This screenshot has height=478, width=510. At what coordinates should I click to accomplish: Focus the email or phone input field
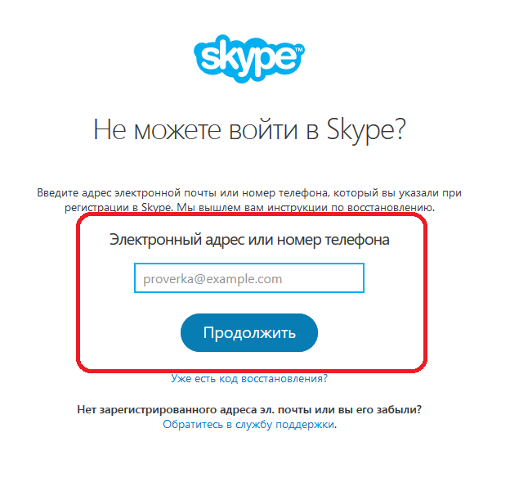coord(249,278)
